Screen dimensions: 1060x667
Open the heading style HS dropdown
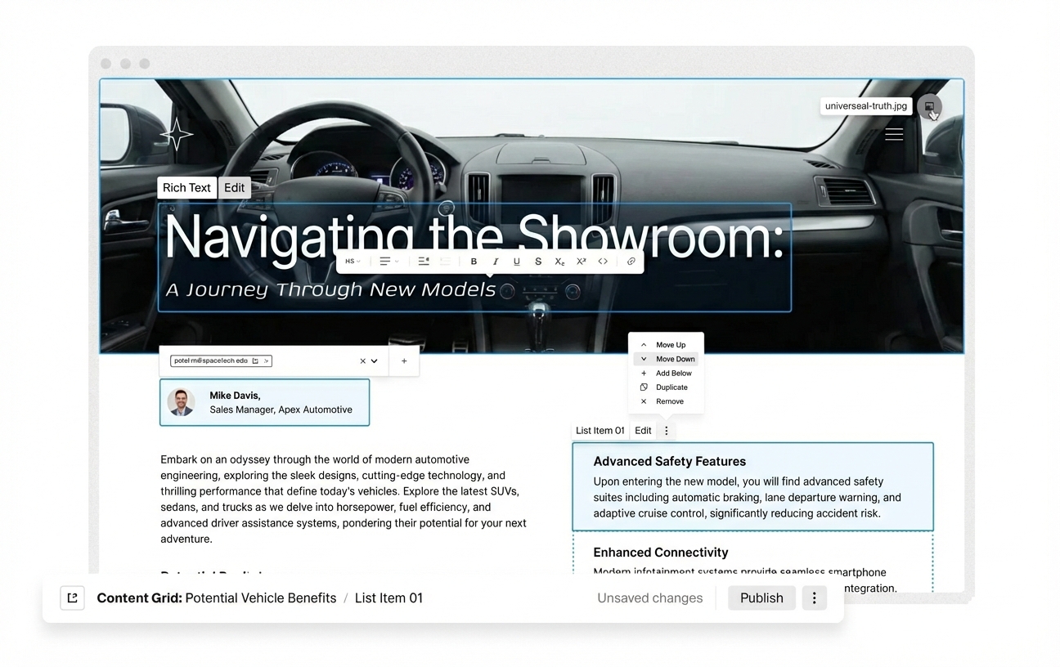click(352, 261)
